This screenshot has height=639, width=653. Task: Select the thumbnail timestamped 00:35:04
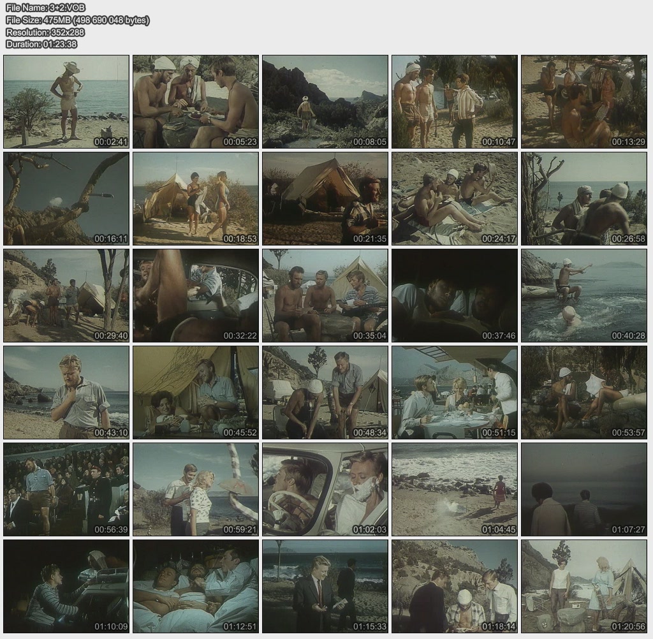(325, 296)
